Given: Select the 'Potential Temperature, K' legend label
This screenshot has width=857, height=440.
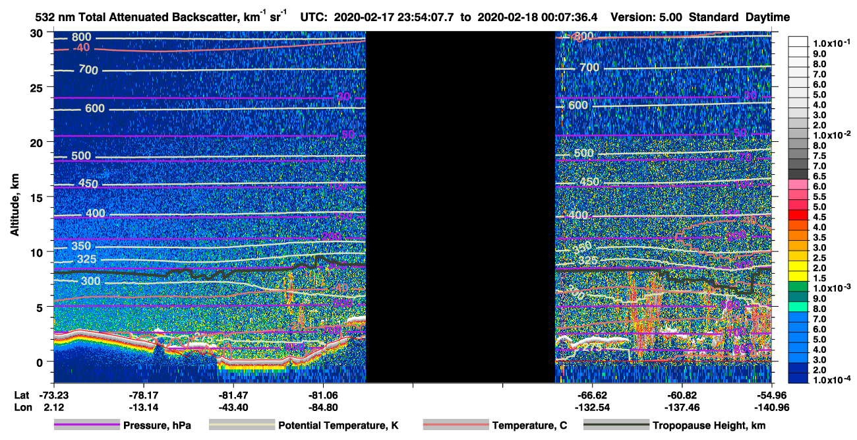Looking at the screenshot, I should click(338, 425).
